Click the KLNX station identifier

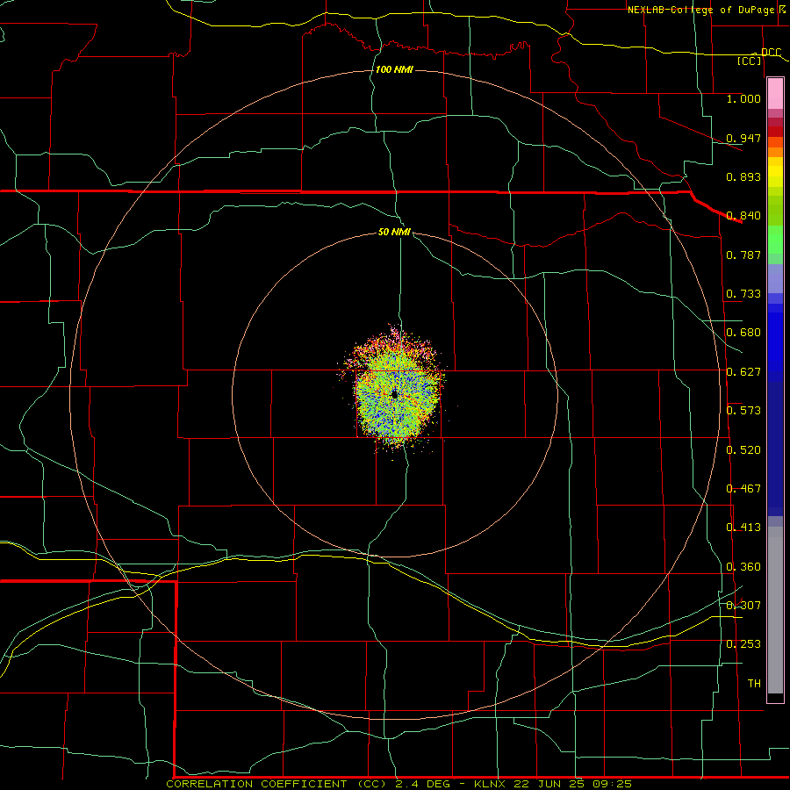click(491, 784)
